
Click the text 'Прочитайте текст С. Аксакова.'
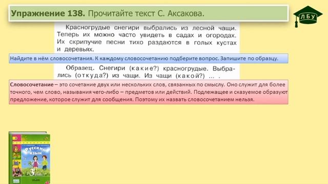click(x=146, y=14)
